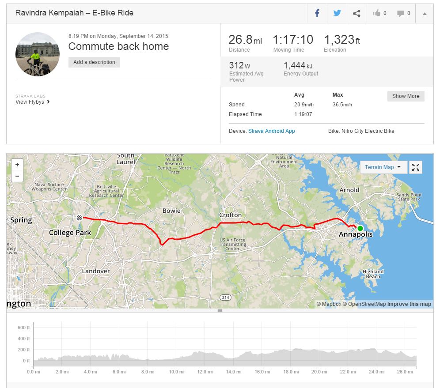Click the green start marker near Annapolis
The height and width of the screenshot is (388, 436).
(360, 228)
